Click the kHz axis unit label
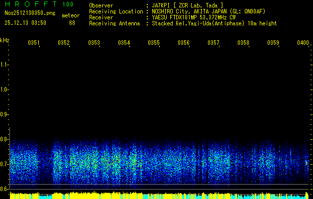 click(4, 40)
